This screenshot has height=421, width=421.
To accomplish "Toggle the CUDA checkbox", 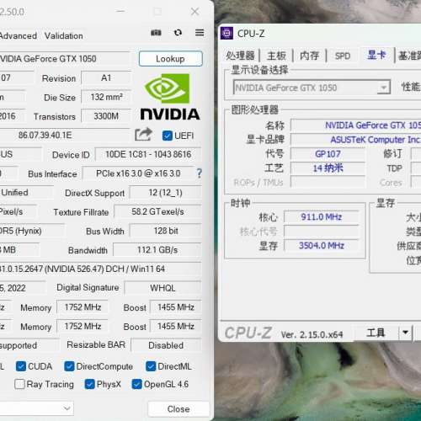I will 21,366.
